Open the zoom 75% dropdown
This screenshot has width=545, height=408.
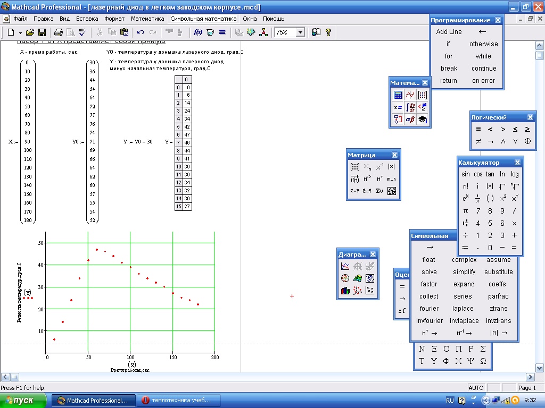300,32
